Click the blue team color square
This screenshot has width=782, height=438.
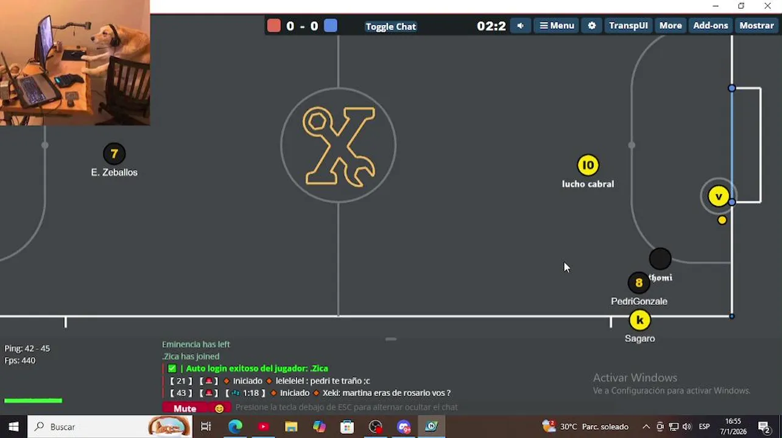[x=331, y=26]
